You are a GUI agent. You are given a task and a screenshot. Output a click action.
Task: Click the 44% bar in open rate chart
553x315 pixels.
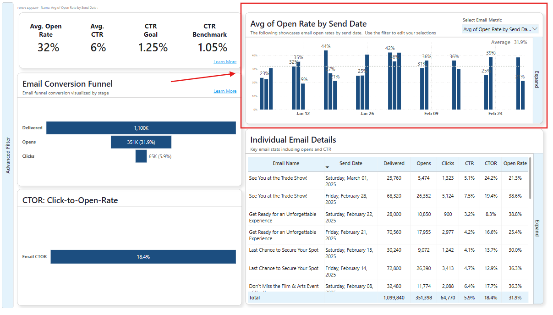pos(326,80)
